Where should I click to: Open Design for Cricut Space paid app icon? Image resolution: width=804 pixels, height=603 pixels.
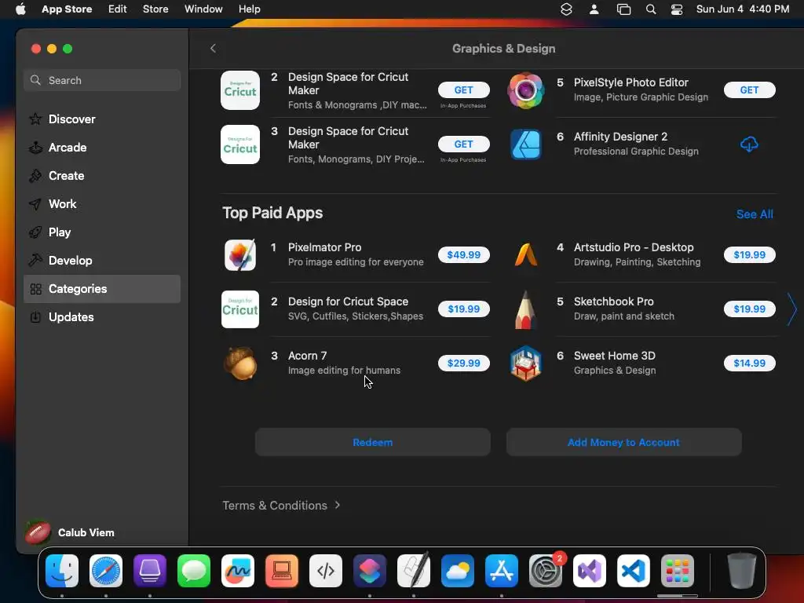click(x=240, y=309)
